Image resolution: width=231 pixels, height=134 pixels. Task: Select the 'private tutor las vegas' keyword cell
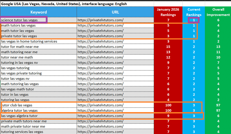[x=38, y=36]
